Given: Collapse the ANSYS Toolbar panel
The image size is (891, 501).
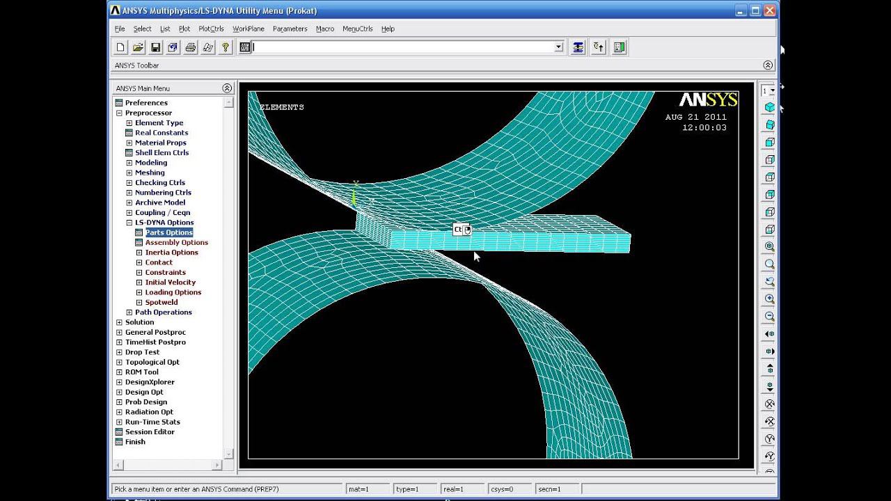Looking at the screenshot, I should point(768,65).
